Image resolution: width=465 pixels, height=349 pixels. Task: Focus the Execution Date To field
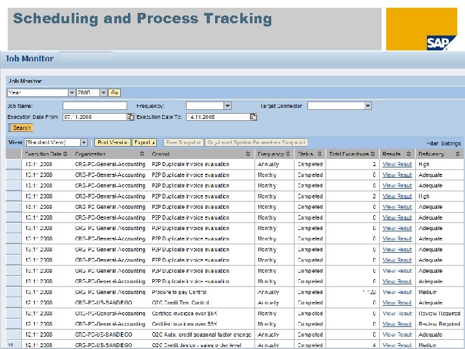(218, 117)
